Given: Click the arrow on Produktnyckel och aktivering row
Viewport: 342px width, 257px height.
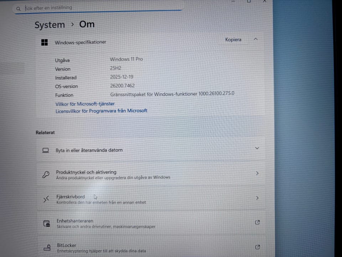Looking at the screenshot, I should pyautogui.click(x=257, y=173).
